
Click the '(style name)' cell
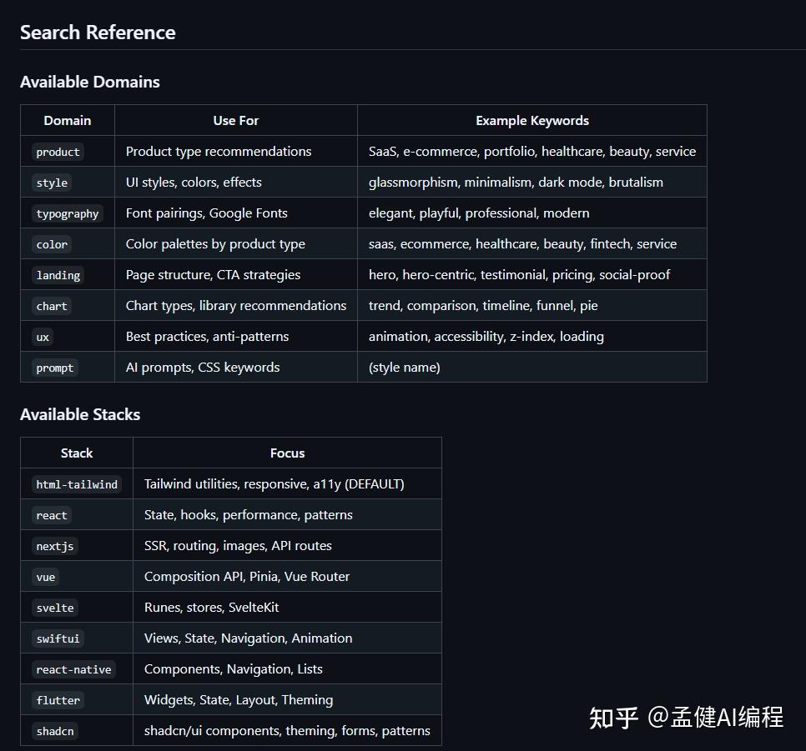(532, 367)
